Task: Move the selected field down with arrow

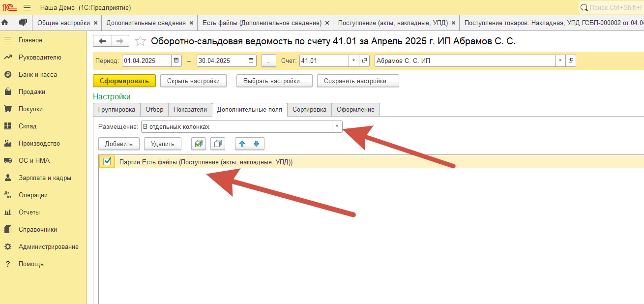Action: click(x=257, y=144)
